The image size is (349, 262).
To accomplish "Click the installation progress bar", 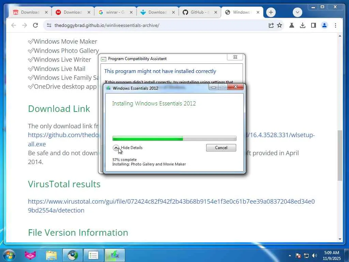I will coord(174,139).
